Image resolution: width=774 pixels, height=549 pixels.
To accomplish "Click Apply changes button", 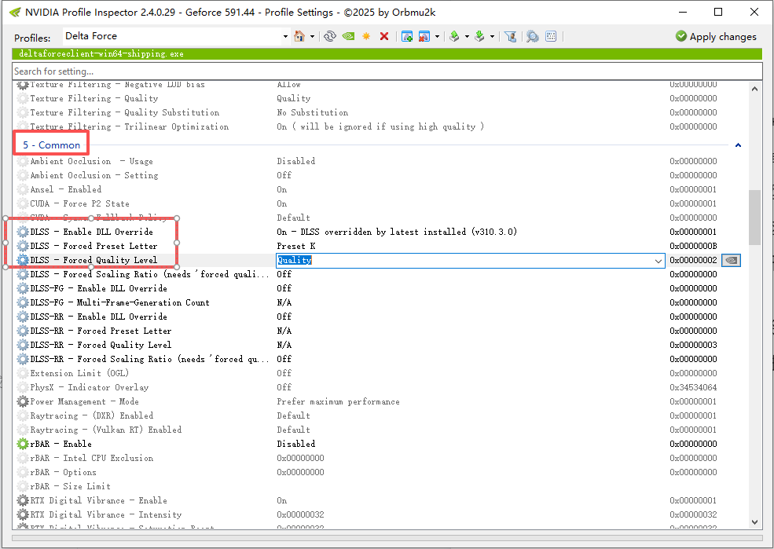I will pyautogui.click(x=716, y=36).
